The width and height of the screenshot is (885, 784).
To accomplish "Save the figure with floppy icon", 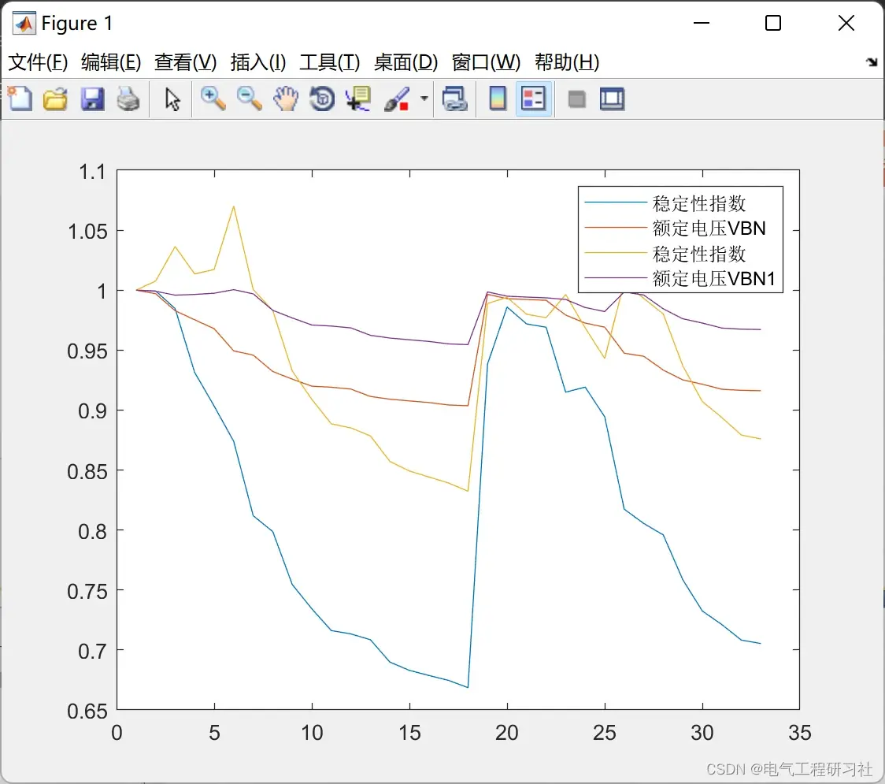I will coord(92,98).
